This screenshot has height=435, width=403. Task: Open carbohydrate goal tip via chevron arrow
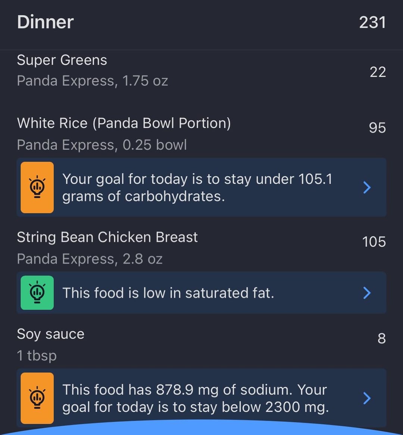click(367, 188)
